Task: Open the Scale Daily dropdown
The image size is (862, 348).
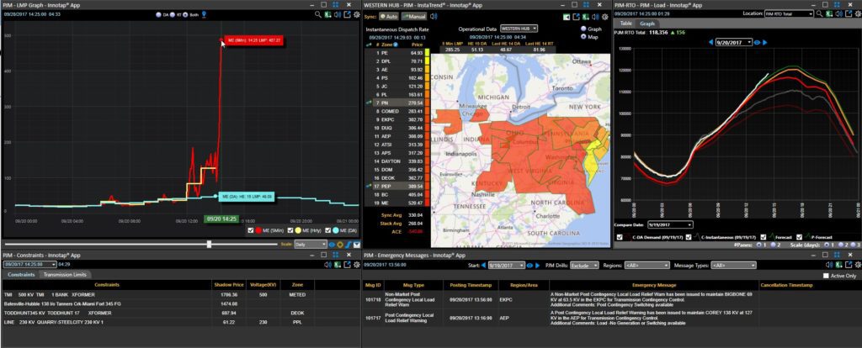Action: click(311, 245)
